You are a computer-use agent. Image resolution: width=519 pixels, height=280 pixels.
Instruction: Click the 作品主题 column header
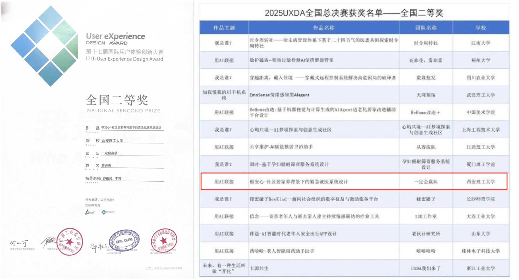pyautogui.click(x=224, y=28)
